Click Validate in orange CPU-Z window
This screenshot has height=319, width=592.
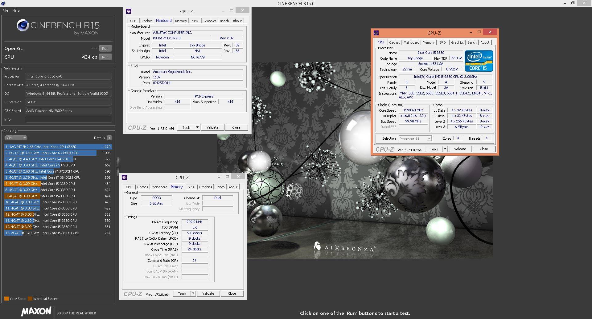(x=460, y=149)
